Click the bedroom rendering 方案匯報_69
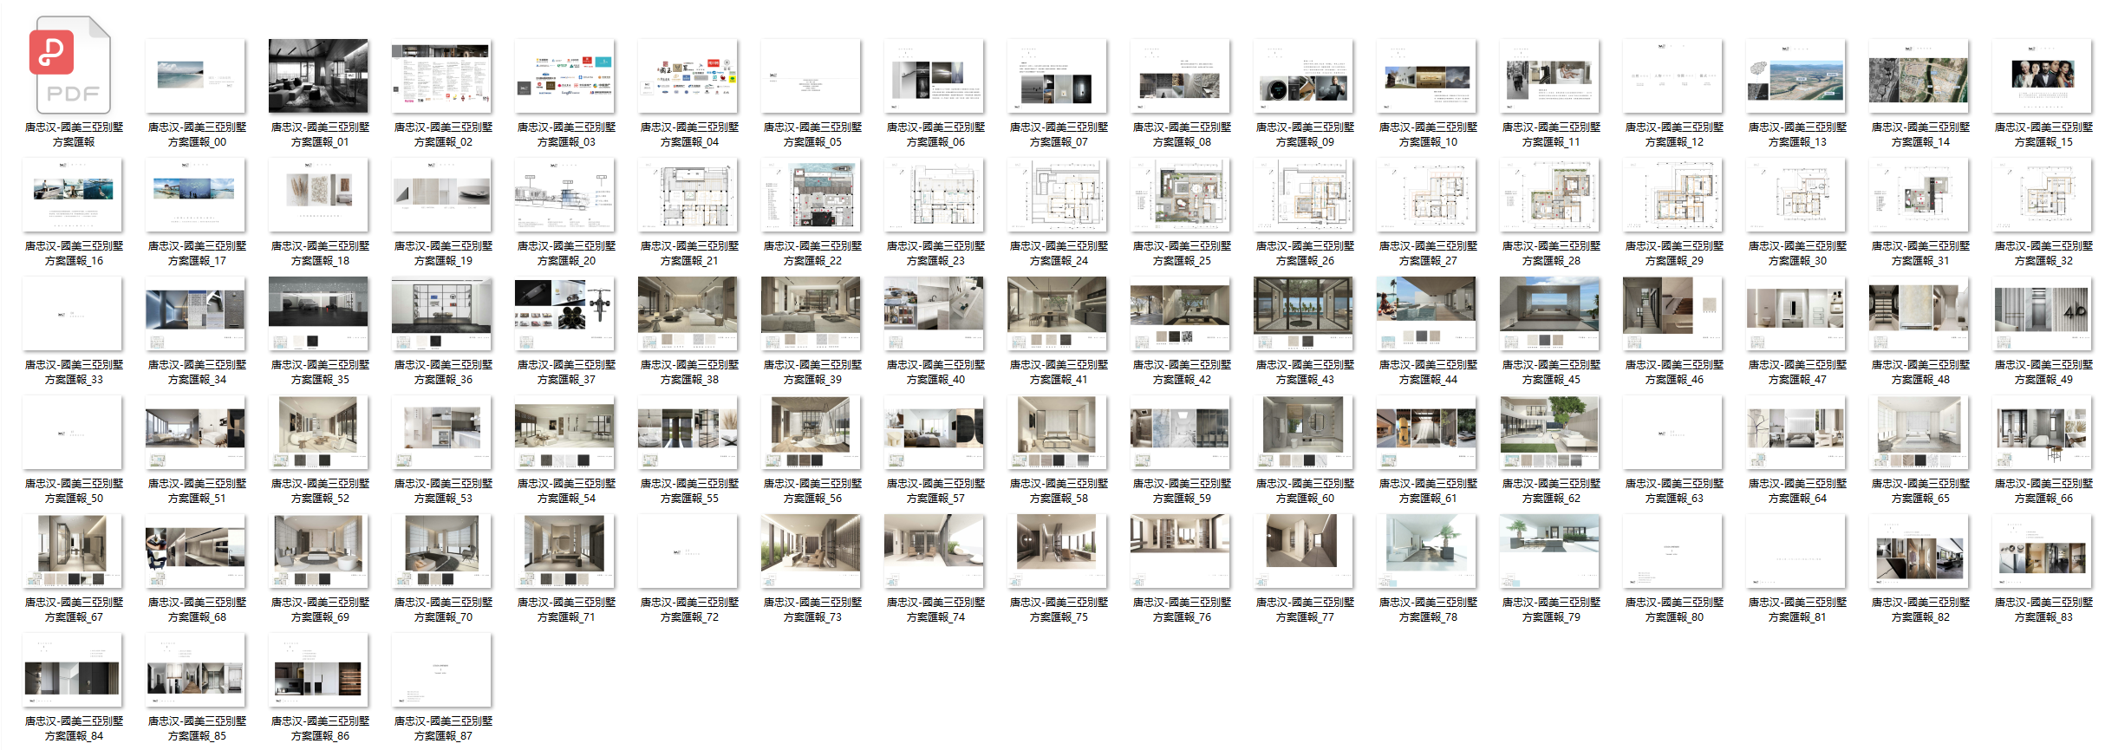 [x=318, y=551]
